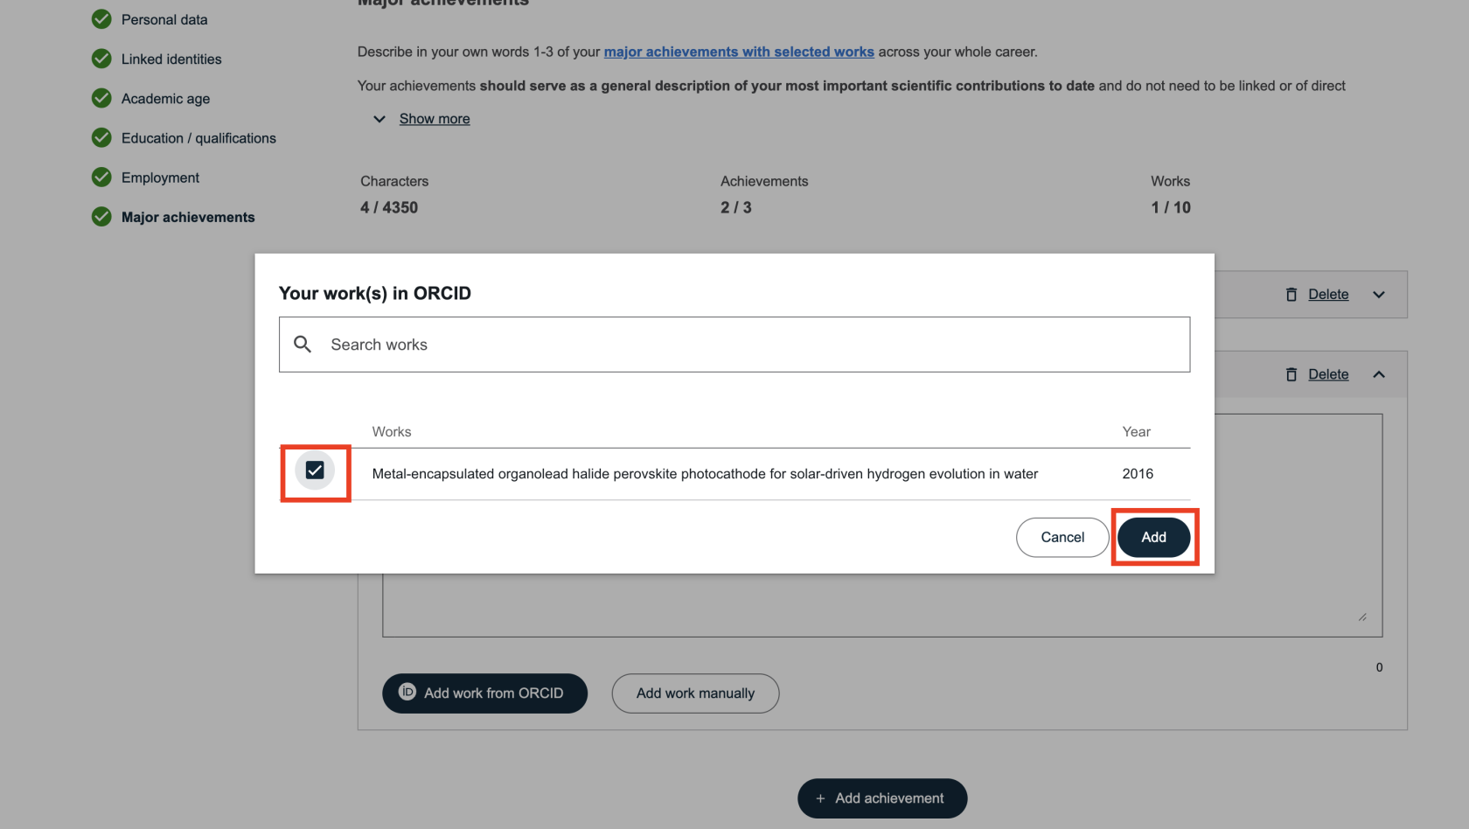Expand the first achievement with the down chevron
This screenshot has height=829, width=1469.
1379,295
